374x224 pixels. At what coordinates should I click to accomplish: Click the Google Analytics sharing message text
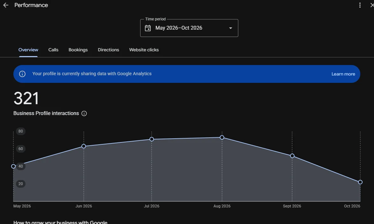click(x=92, y=74)
